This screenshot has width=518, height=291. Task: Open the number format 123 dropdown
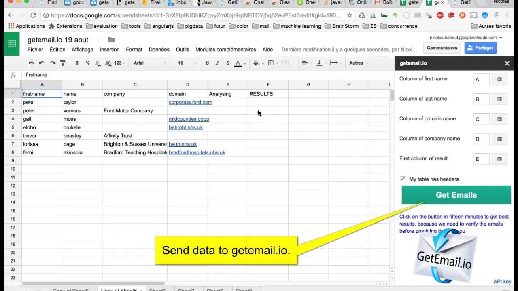point(119,63)
